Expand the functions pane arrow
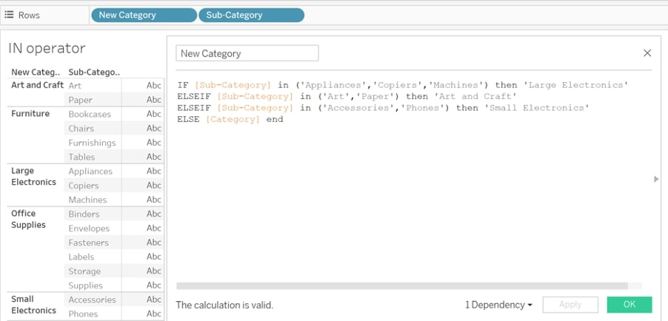 pos(656,179)
